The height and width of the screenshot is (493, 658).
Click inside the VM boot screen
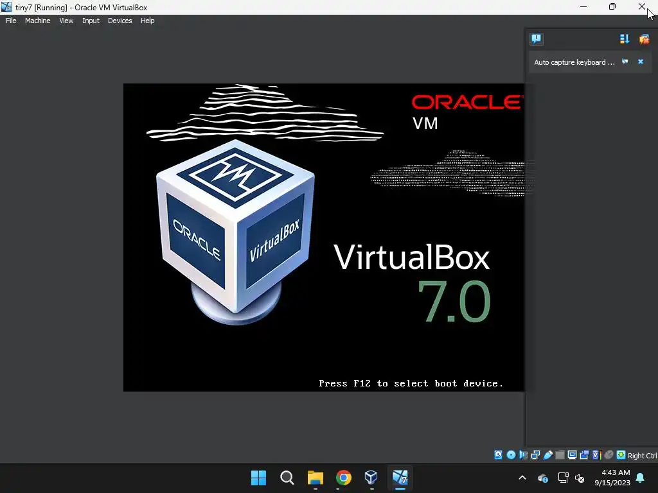click(324, 238)
